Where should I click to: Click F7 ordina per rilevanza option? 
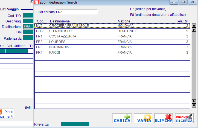click(x=148, y=9)
